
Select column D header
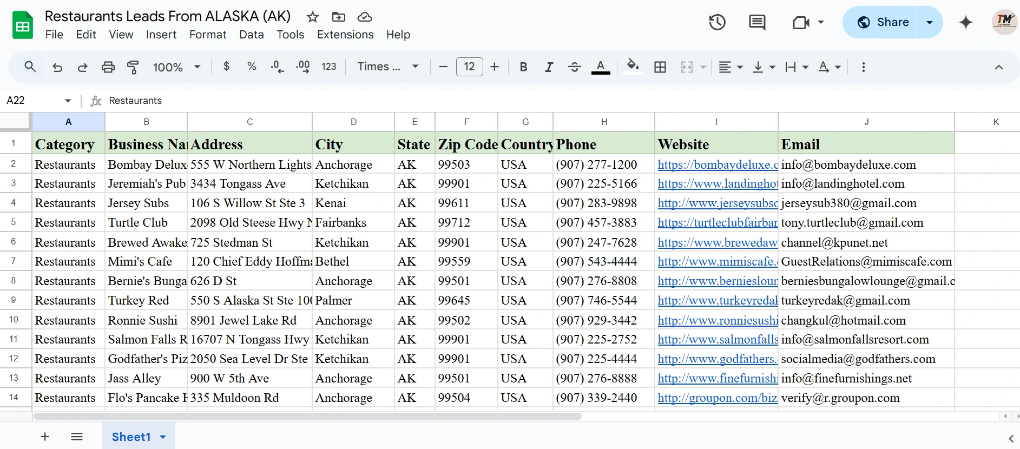(353, 122)
